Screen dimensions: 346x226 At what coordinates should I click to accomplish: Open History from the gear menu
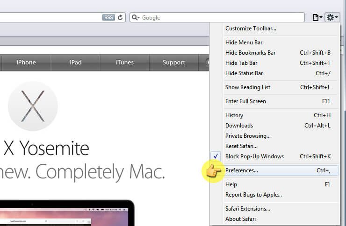275,115
